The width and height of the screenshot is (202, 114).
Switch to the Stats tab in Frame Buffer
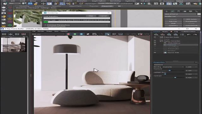165,32
